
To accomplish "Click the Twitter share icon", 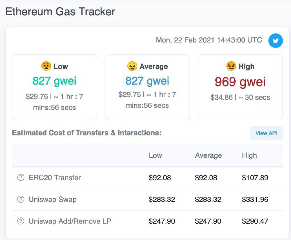I will click(275, 41).
